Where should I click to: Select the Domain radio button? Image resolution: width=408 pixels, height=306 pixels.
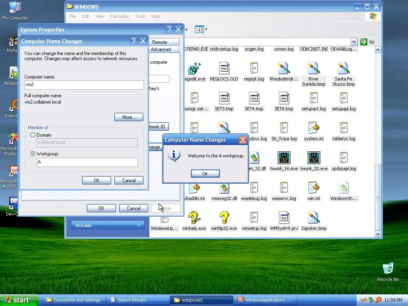pyautogui.click(x=33, y=135)
